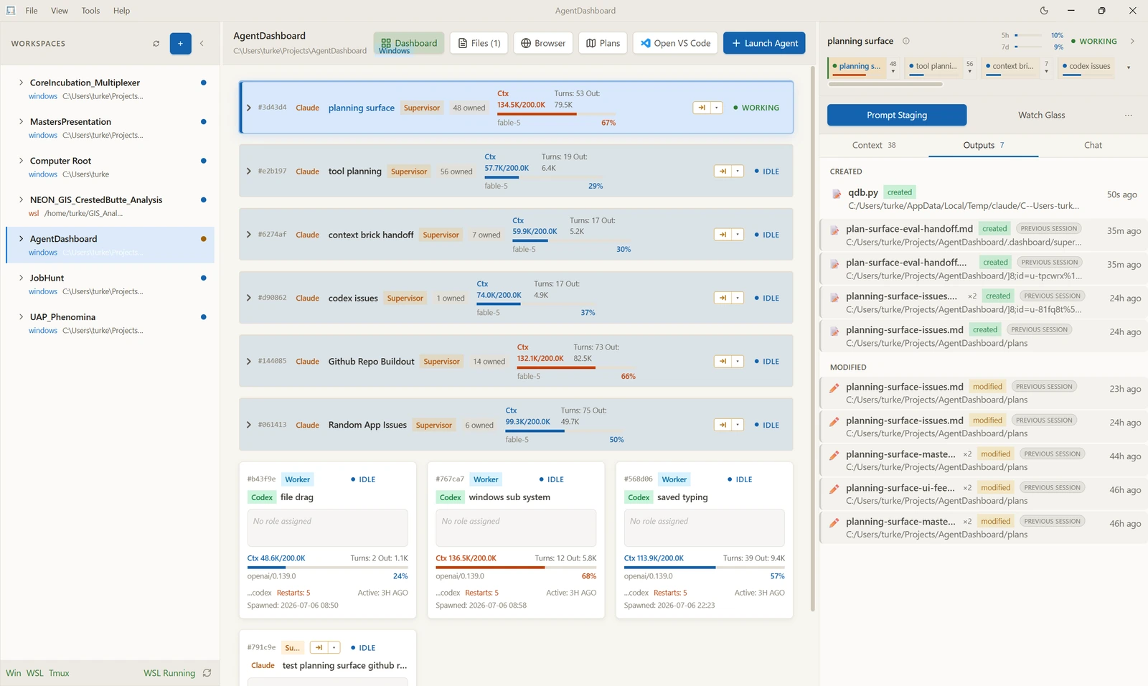Click the Launch Agent button
The width and height of the screenshot is (1148, 686).
(764, 43)
